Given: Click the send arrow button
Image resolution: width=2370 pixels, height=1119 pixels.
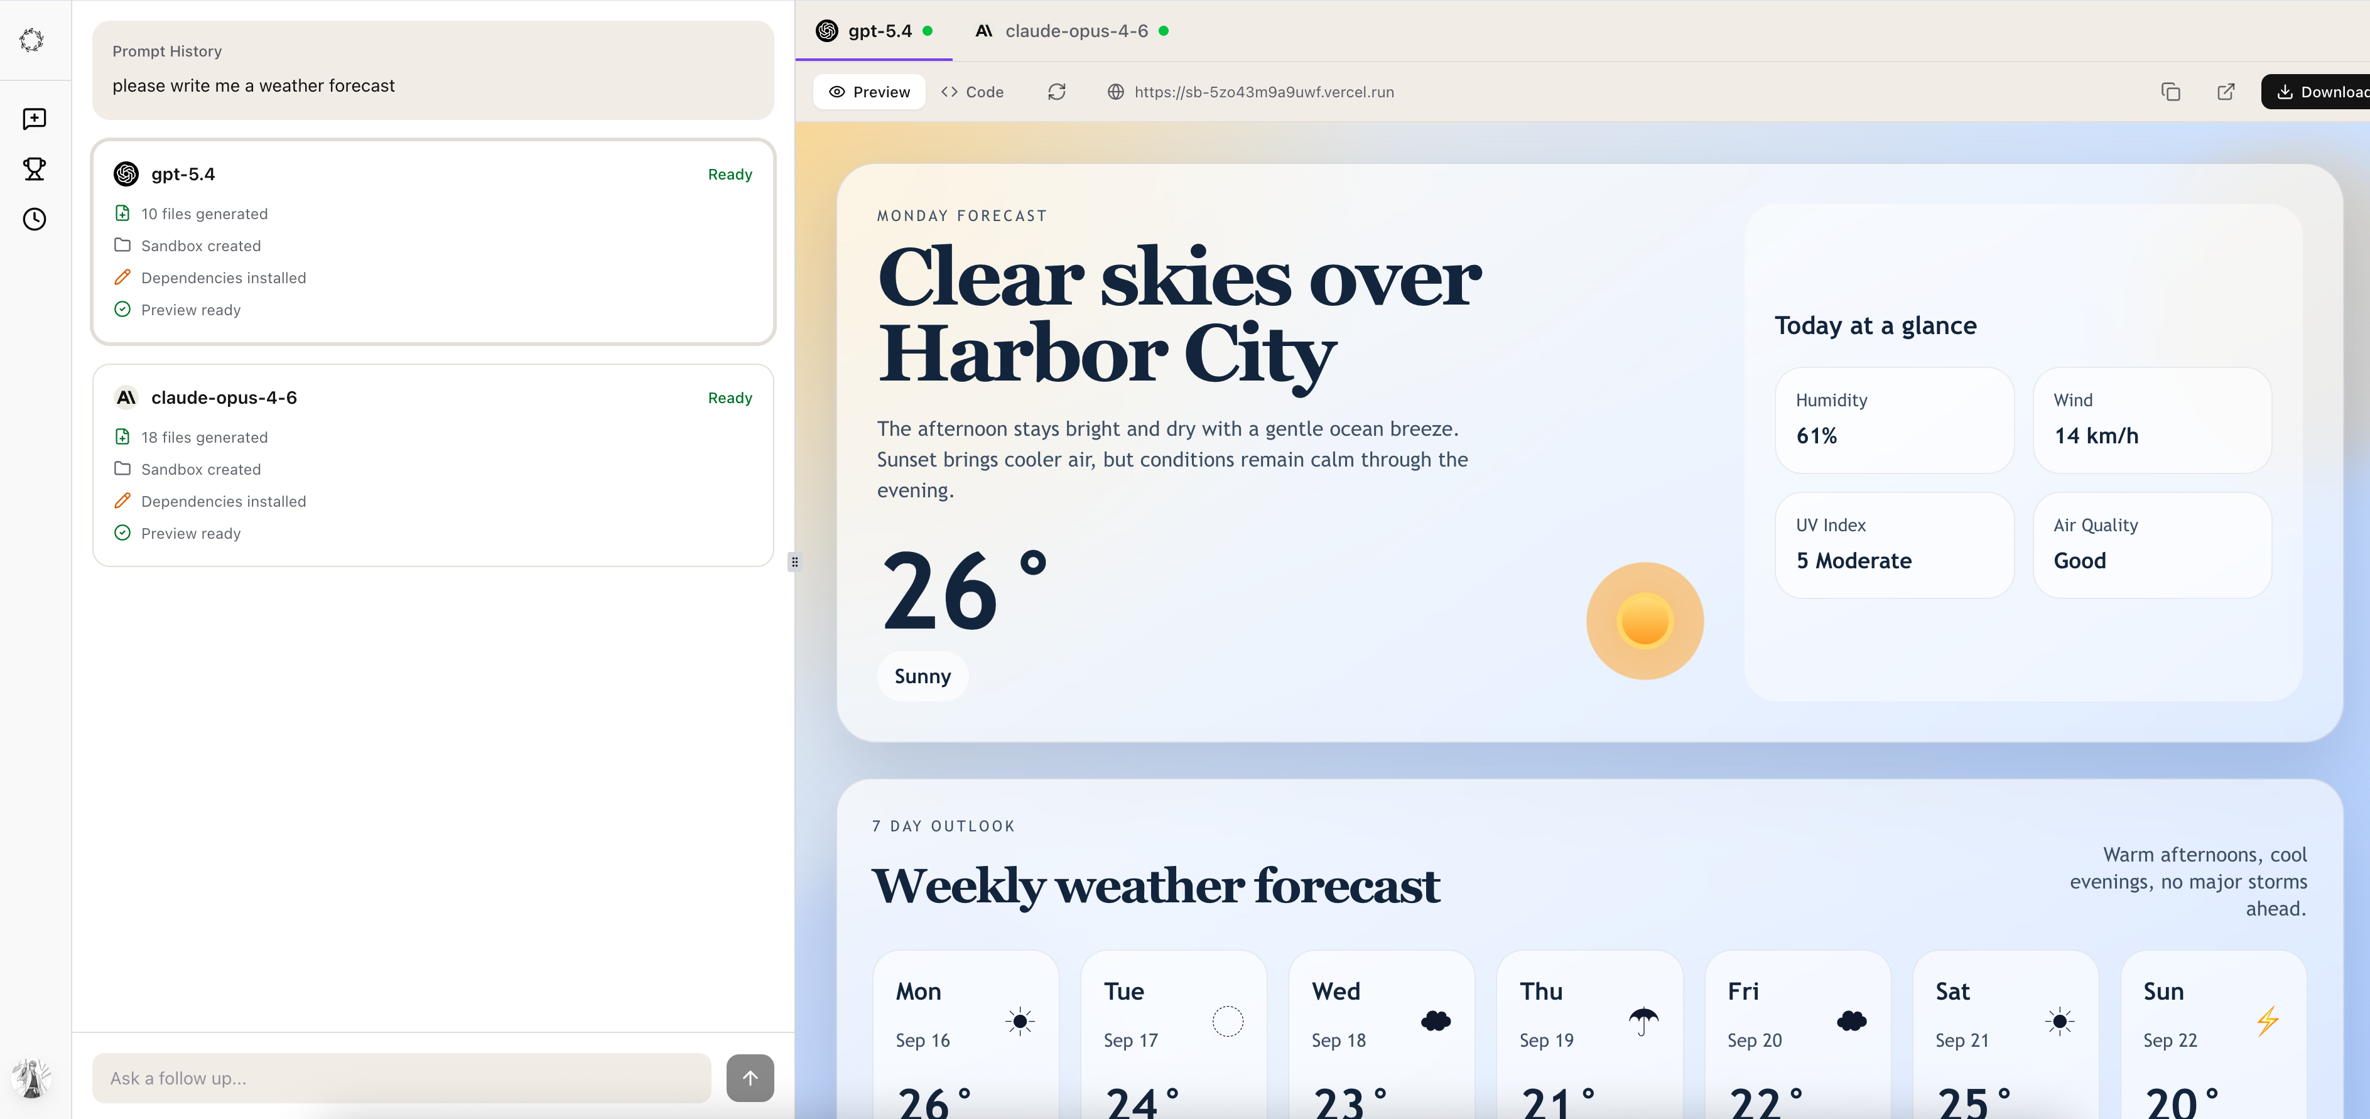Looking at the screenshot, I should click(x=750, y=1078).
